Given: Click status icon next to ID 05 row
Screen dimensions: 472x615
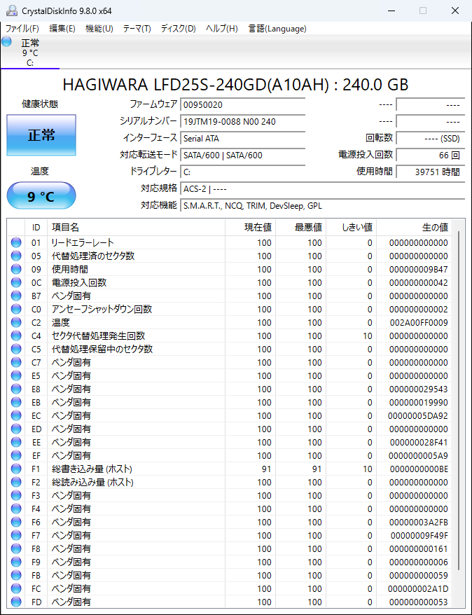Looking at the screenshot, I should click(x=16, y=256).
